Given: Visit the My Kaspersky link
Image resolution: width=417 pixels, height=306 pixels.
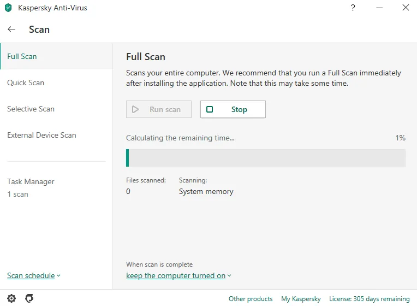Looking at the screenshot, I should [301, 299].
